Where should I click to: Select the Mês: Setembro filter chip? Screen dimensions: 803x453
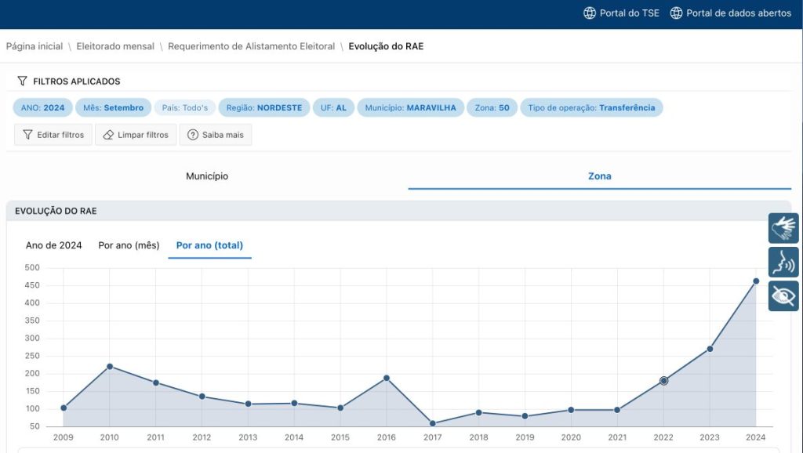113,108
